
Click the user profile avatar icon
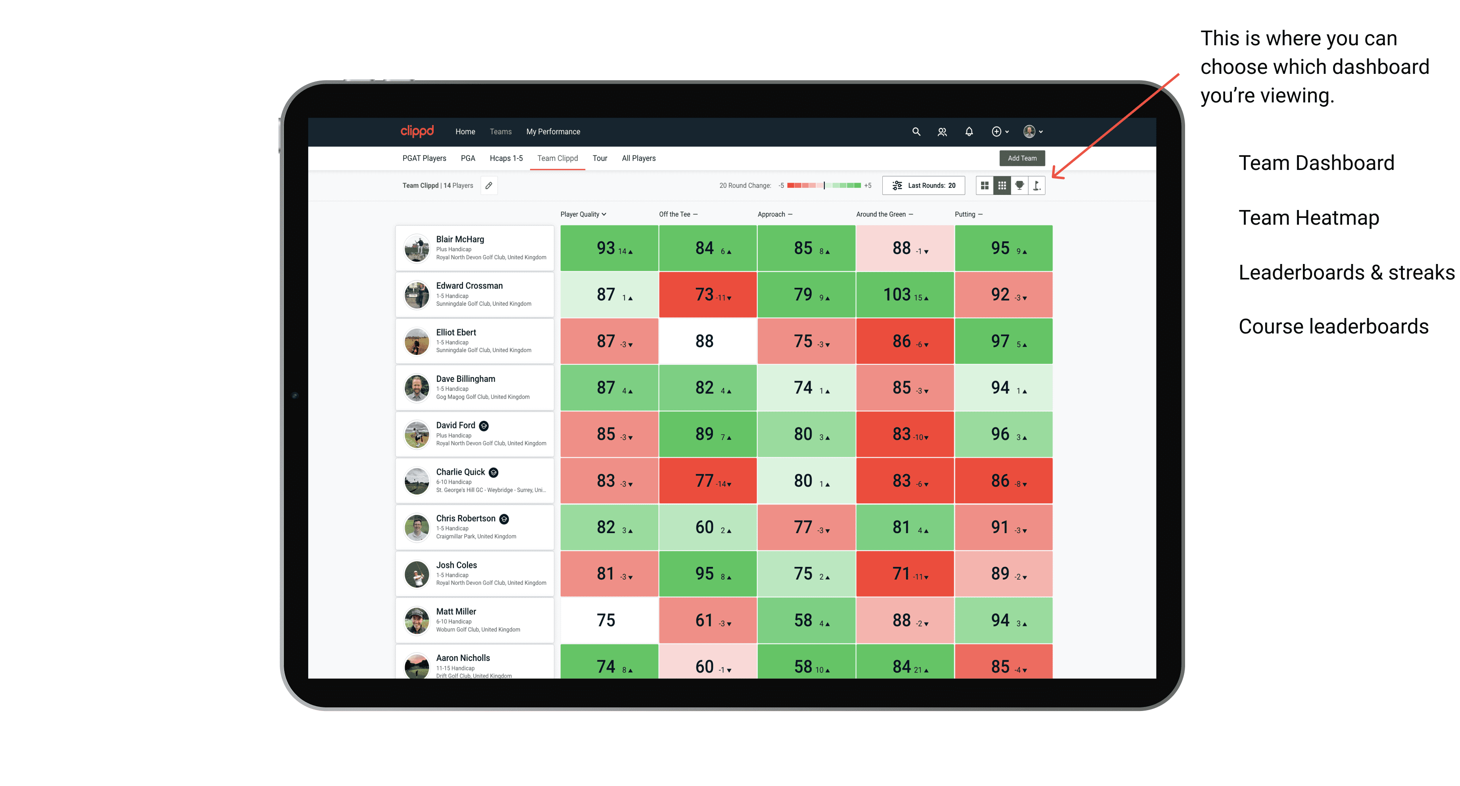(1033, 132)
